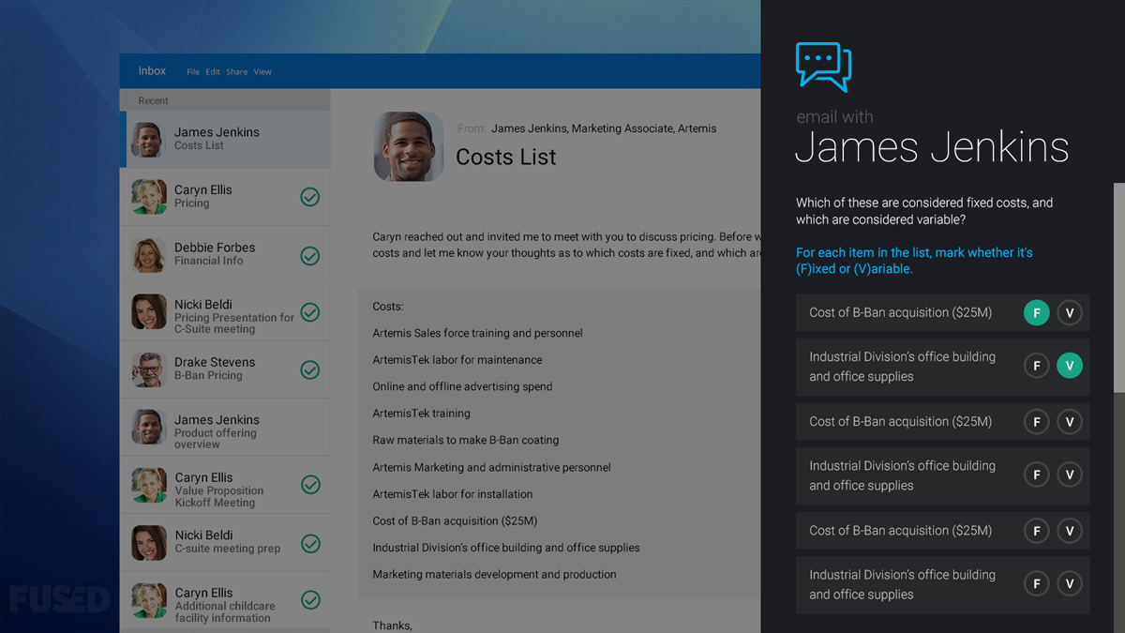Click the ArtemisTek training line

point(421,414)
